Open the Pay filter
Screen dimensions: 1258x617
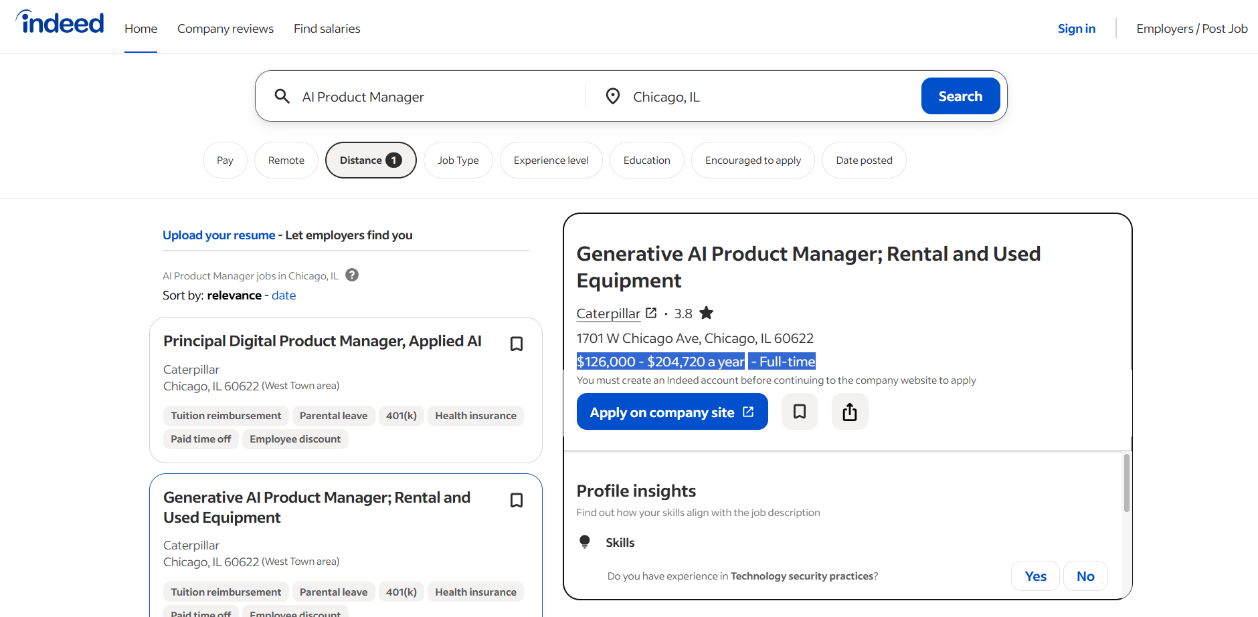pos(225,160)
